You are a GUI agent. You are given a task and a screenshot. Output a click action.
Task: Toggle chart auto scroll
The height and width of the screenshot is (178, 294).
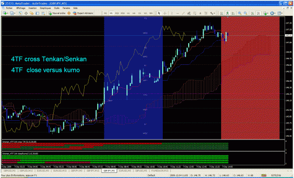(x=253, y=13)
